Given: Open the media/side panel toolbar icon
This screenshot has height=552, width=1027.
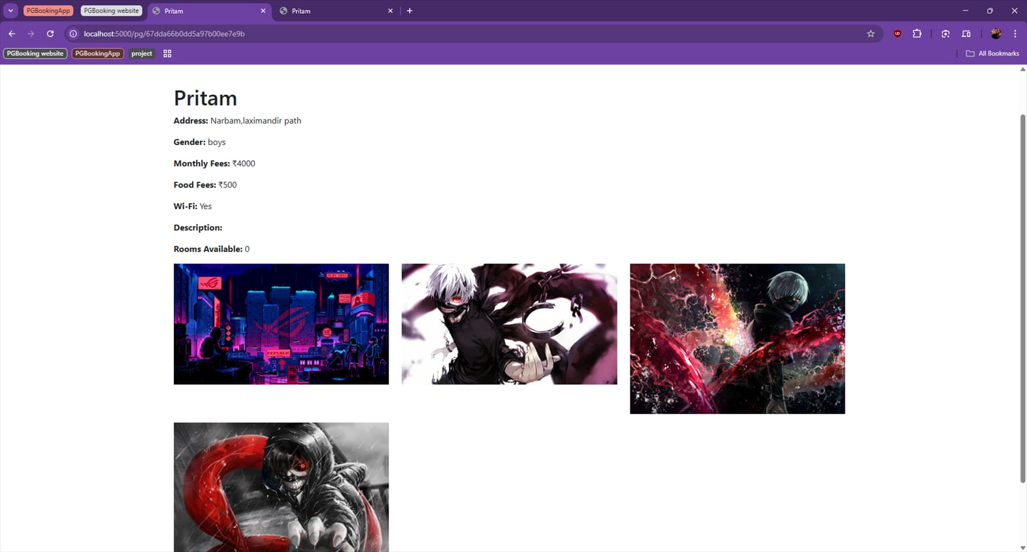Looking at the screenshot, I should [x=966, y=33].
